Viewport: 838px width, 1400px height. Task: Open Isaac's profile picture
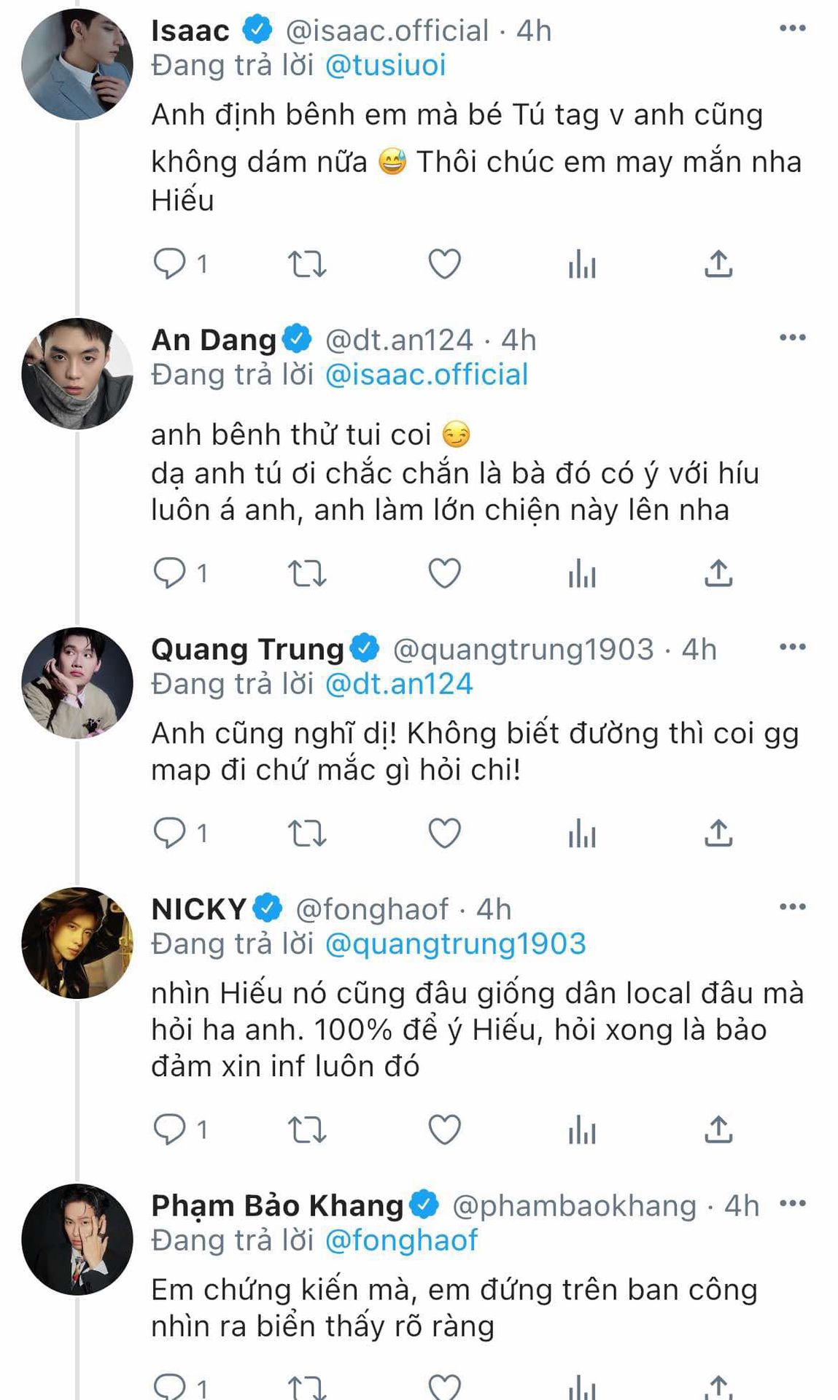pos(77,64)
